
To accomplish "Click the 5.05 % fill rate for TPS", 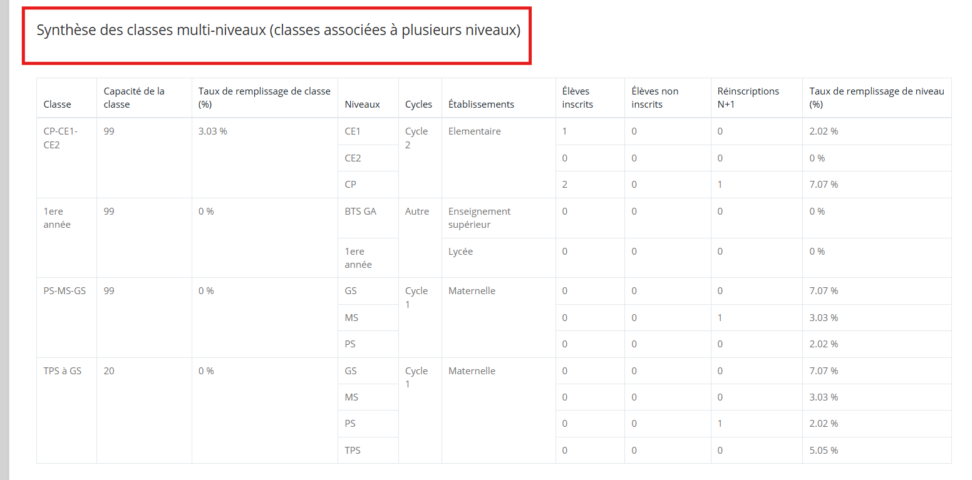I will (x=823, y=451).
